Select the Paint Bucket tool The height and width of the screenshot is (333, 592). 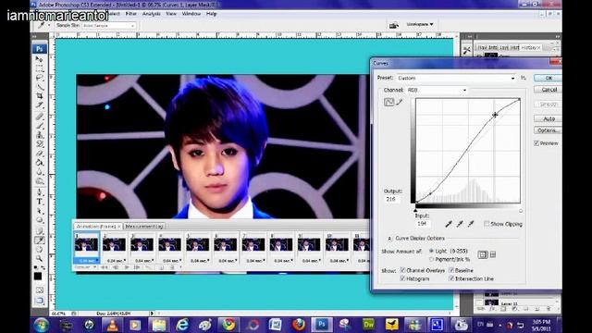pyautogui.click(x=39, y=163)
